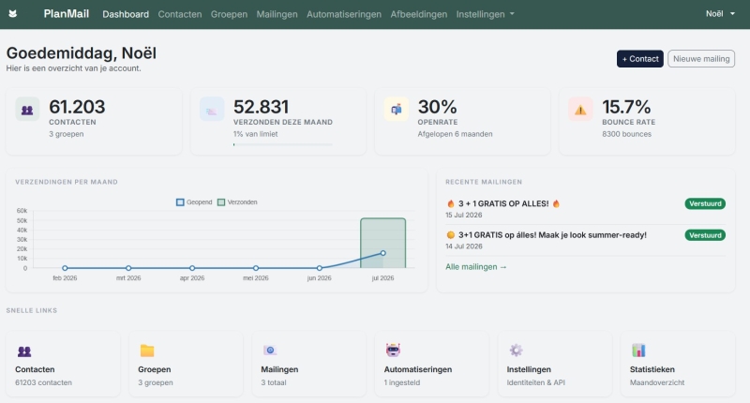750x403 pixels.
Task: Click the 'Afgelopen 6 maanden' text
Action: point(455,134)
